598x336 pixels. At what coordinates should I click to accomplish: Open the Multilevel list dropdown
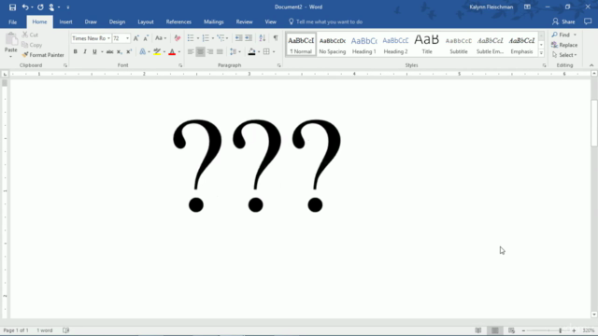coord(227,38)
